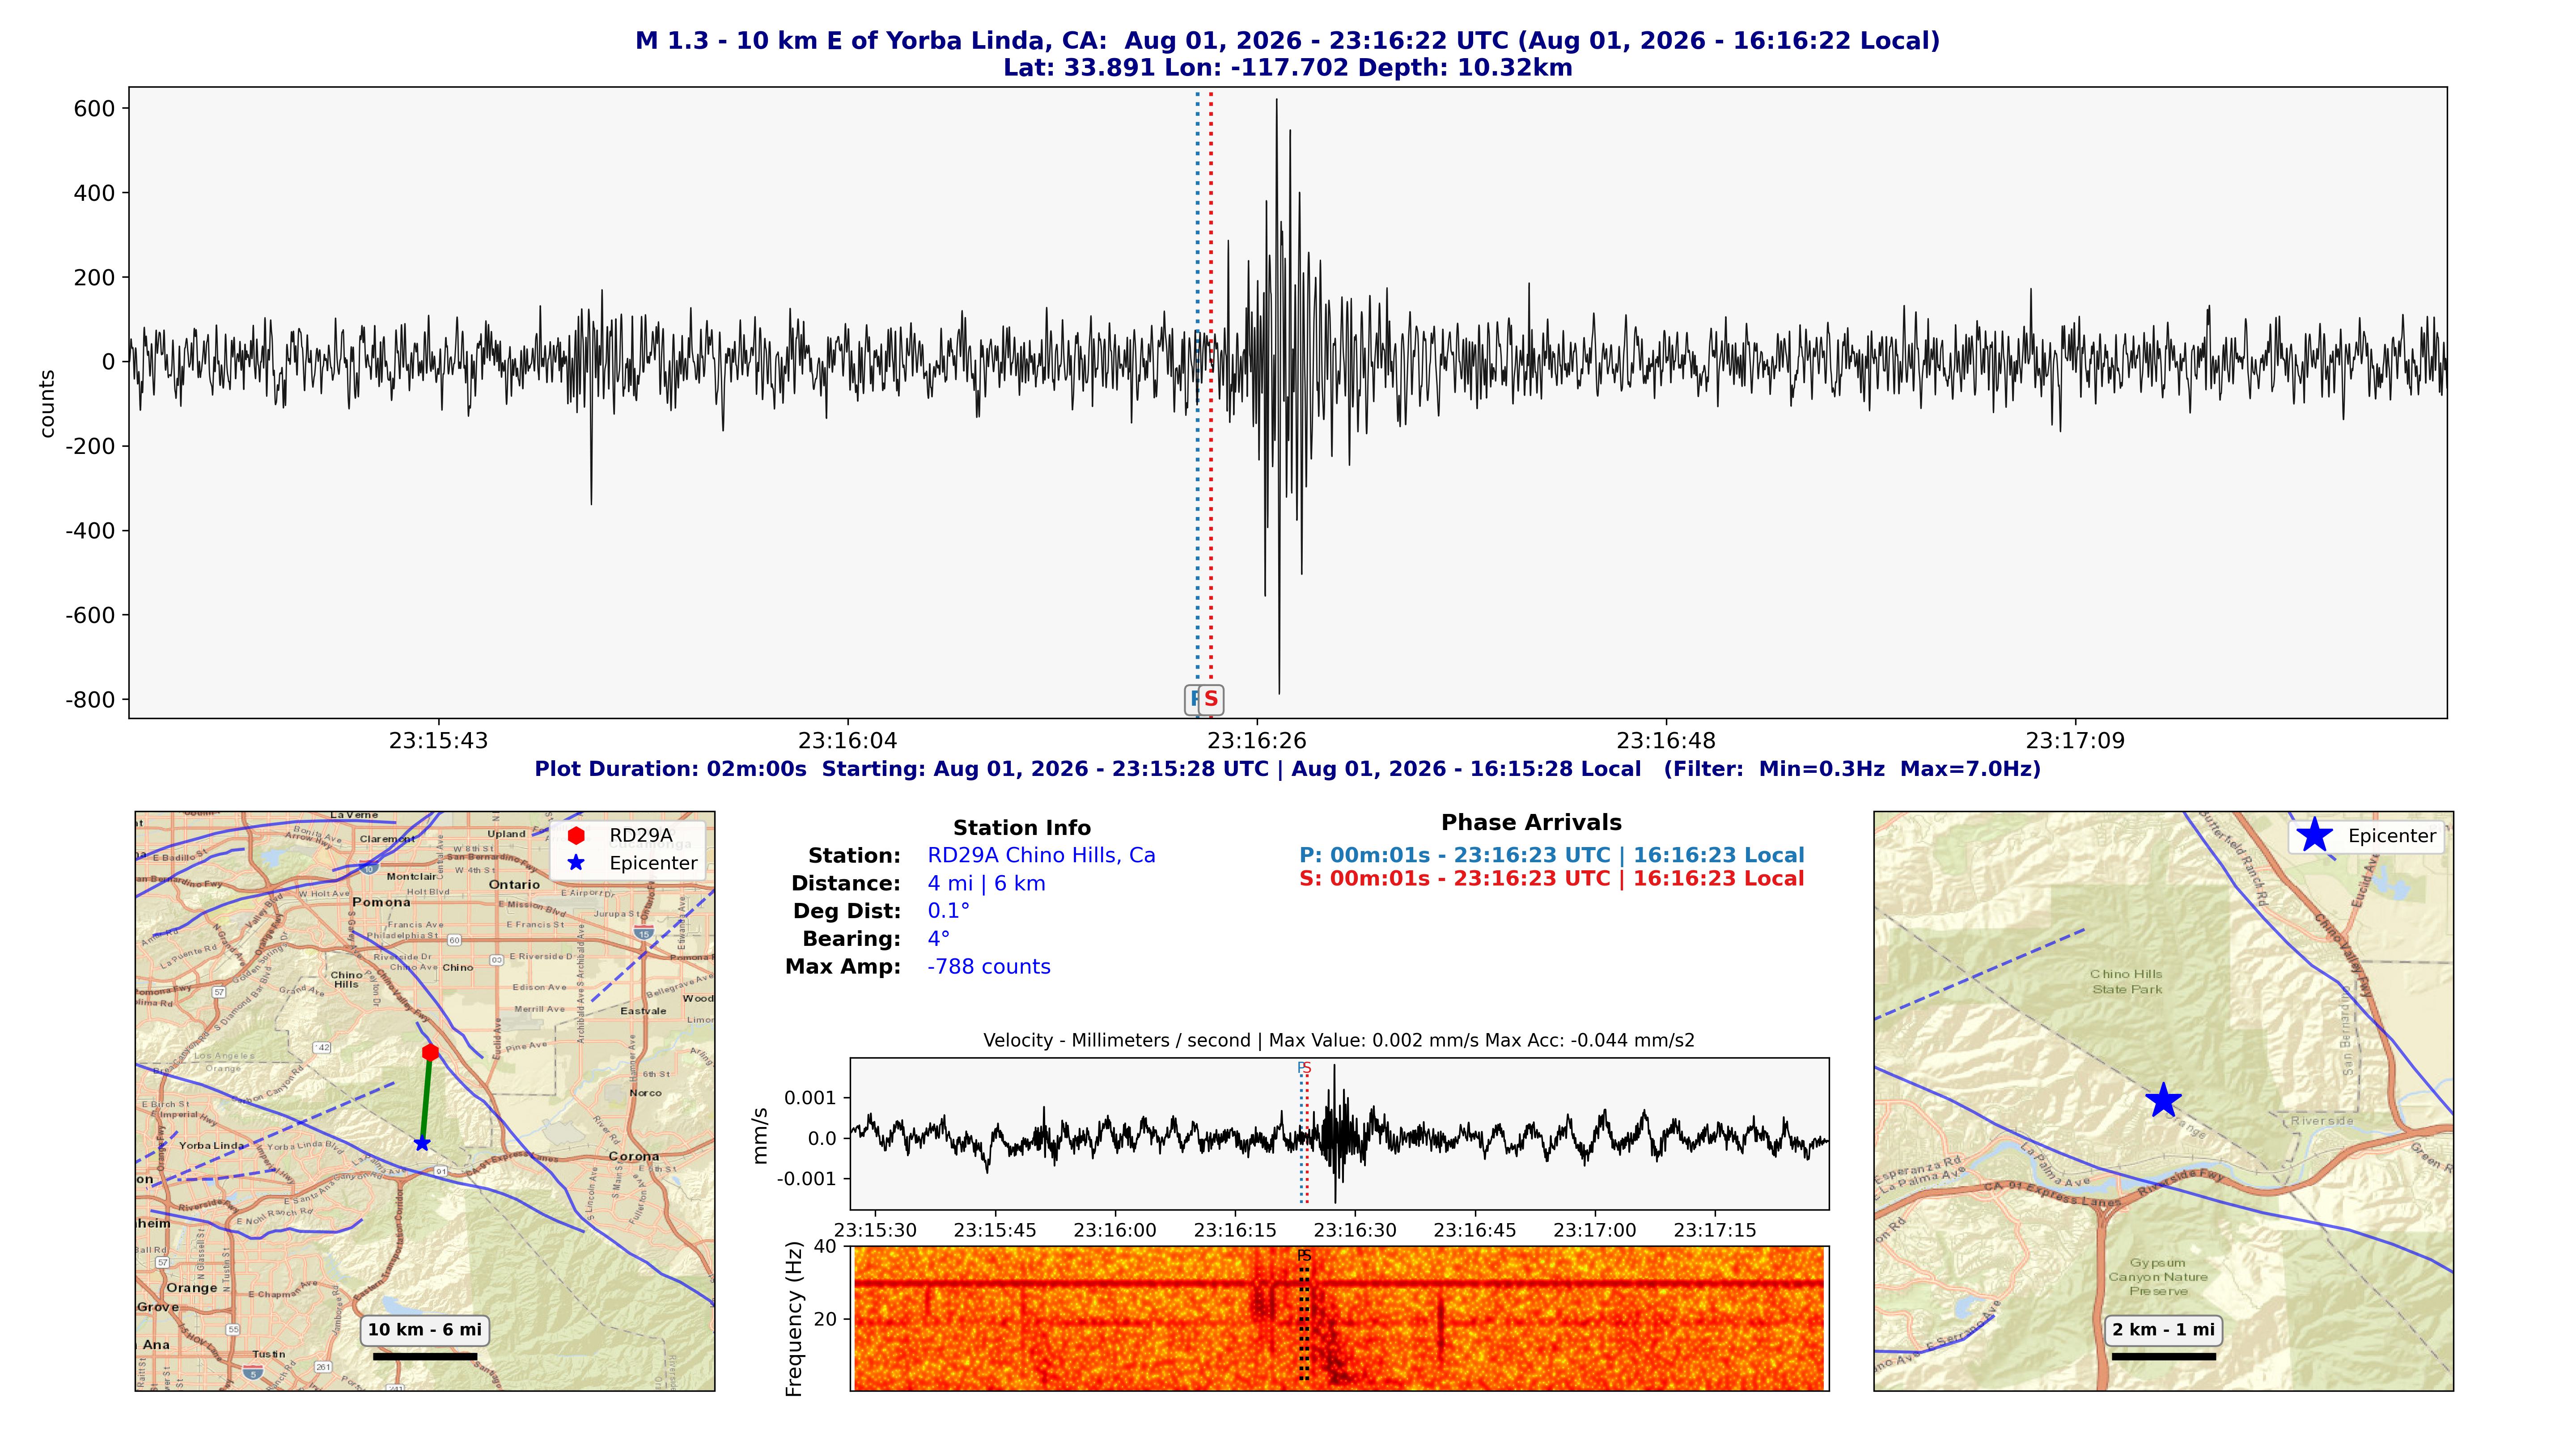Image resolution: width=2576 pixels, height=1449 pixels.
Task: Select the blue star in the regional map legend
Action: coord(576,862)
